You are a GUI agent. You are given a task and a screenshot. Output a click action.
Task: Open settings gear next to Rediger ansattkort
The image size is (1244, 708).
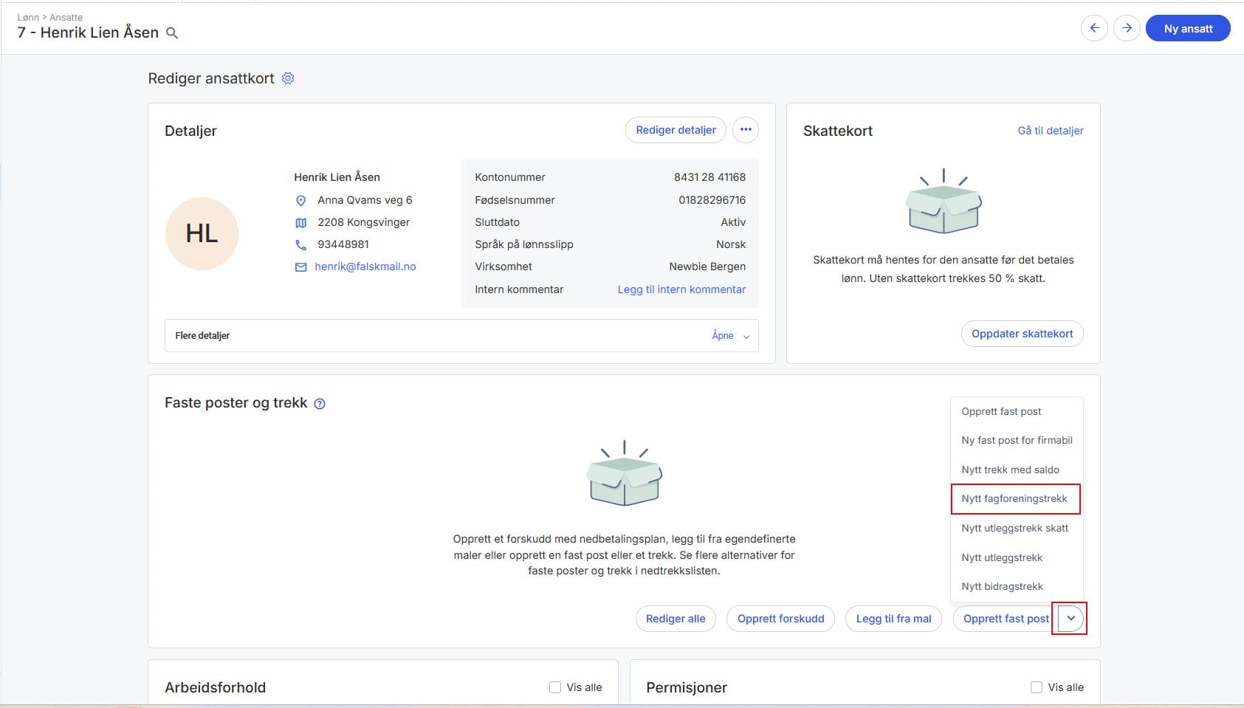coord(288,78)
